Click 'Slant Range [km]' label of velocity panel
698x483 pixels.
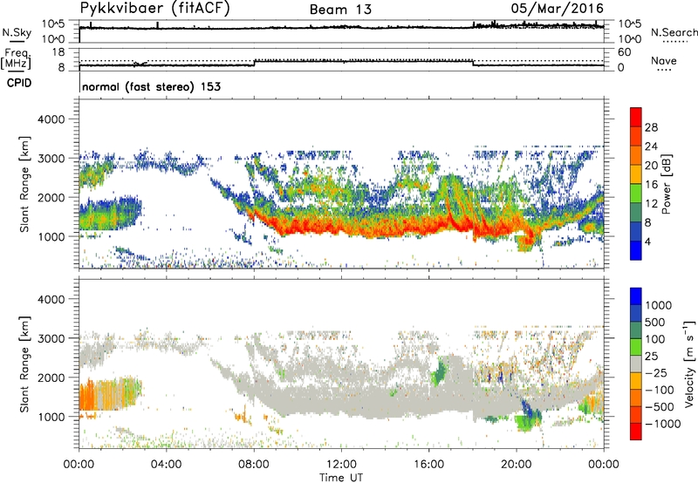(x=24, y=364)
